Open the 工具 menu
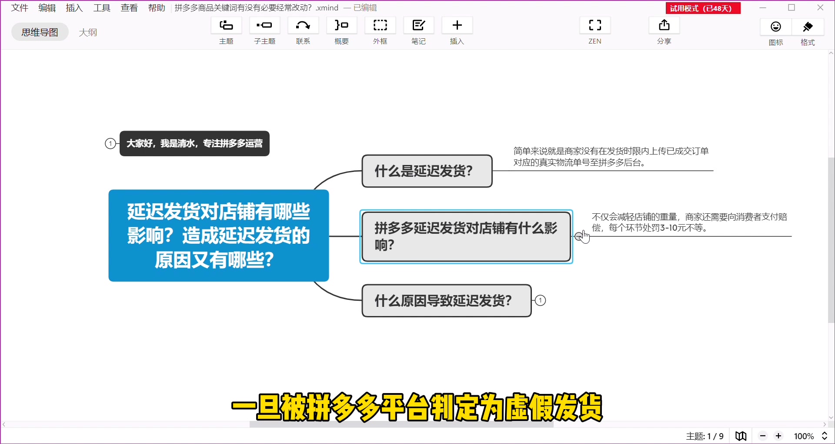 102,8
